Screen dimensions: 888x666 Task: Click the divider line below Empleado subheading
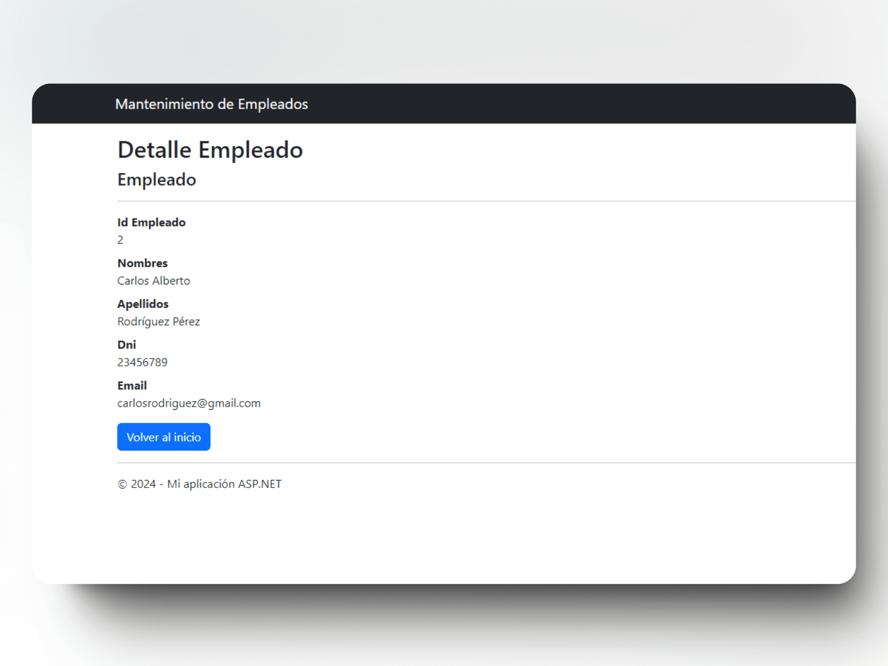click(487, 201)
